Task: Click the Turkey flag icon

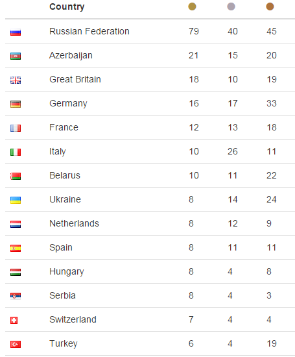Action: coord(16,344)
